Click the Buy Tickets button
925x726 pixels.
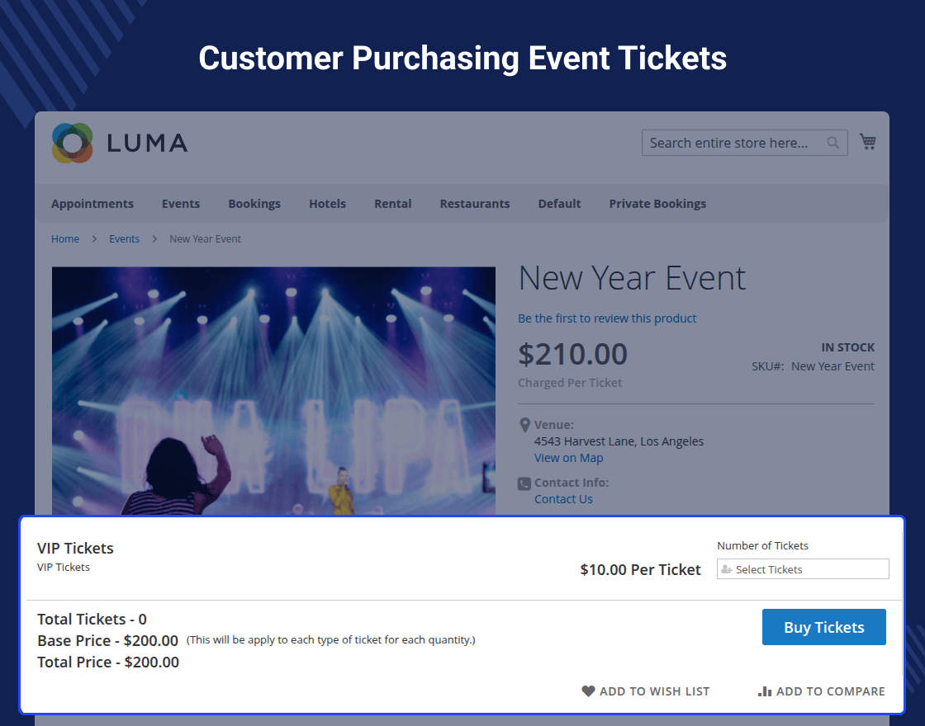824,627
